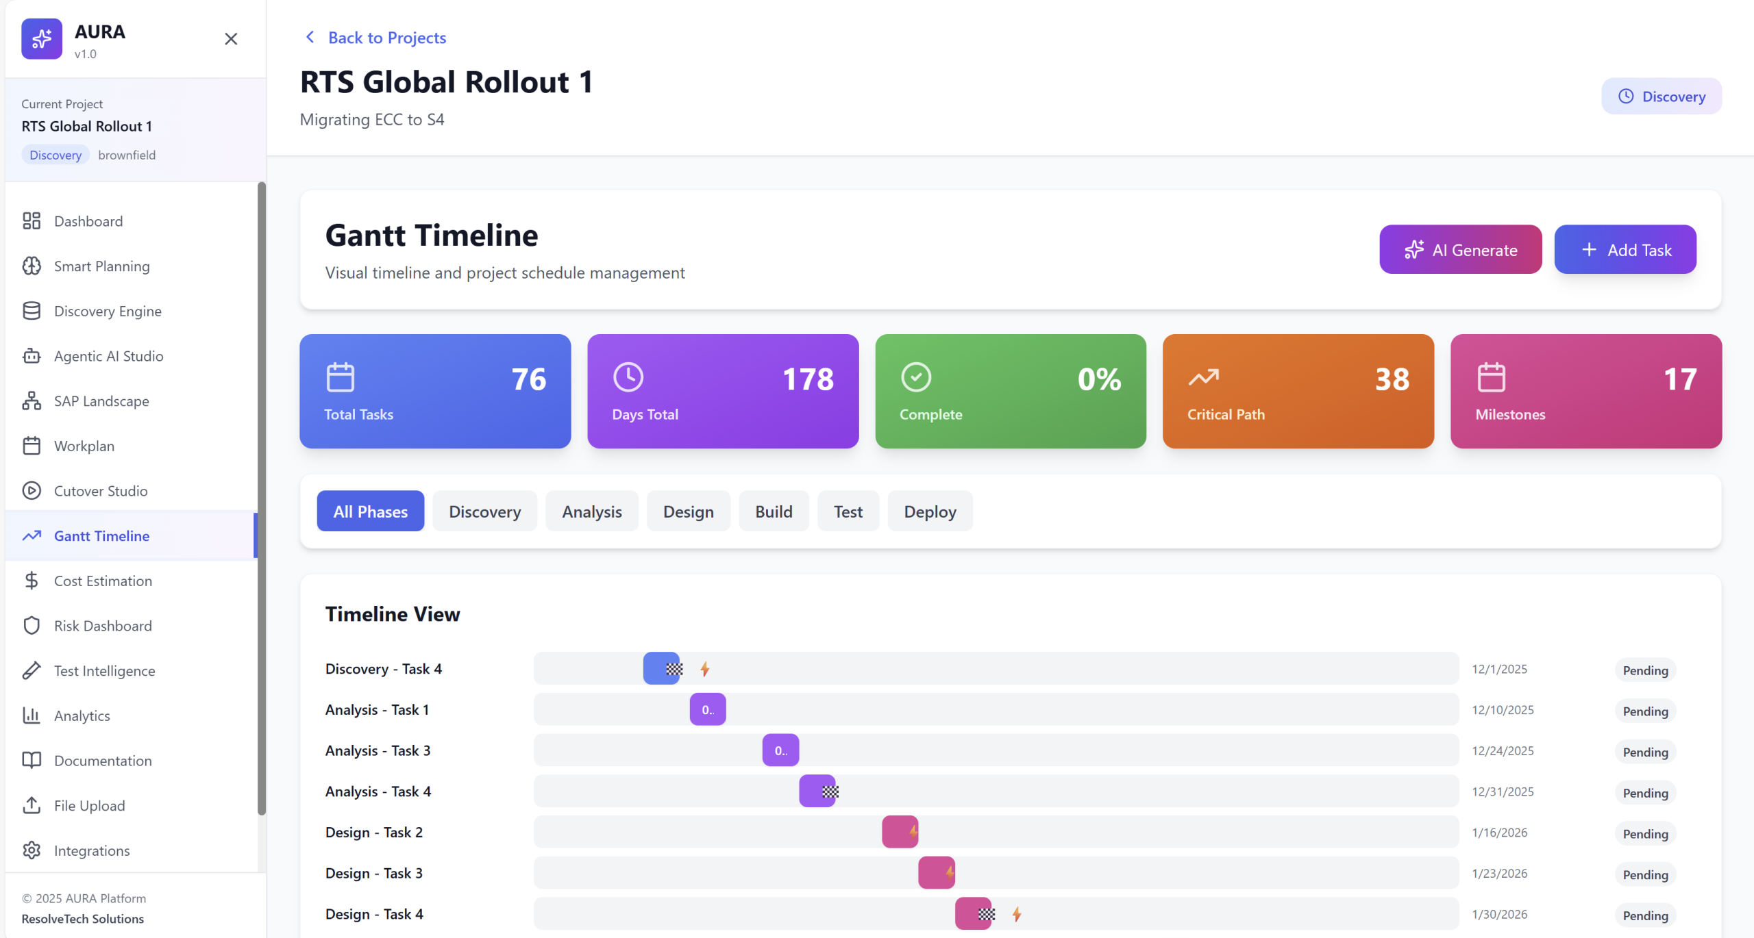The height and width of the screenshot is (938, 1754).
Task: Show All Phases in timeline
Action: point(370,511)
